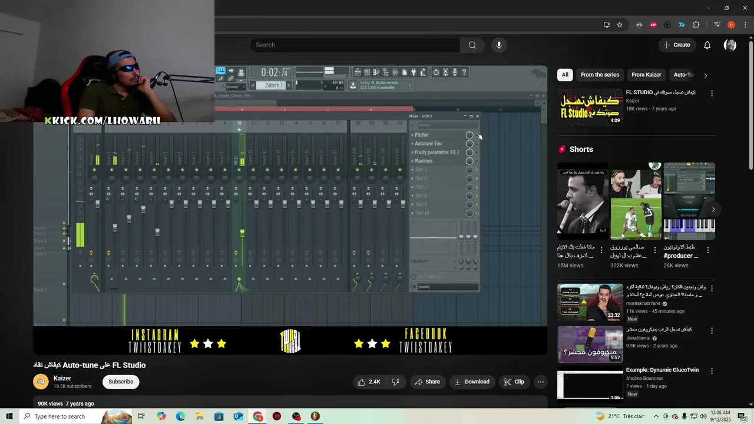Image resolution: width=754 pixels, height=424 pixels.
Task: Create a Clip of the video
Action: [x=514, y=382]
